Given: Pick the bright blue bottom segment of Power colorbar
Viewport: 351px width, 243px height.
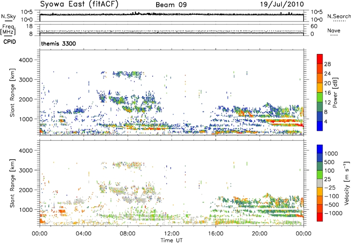Looking at the screenshot, I should click(x=320, y=126).
